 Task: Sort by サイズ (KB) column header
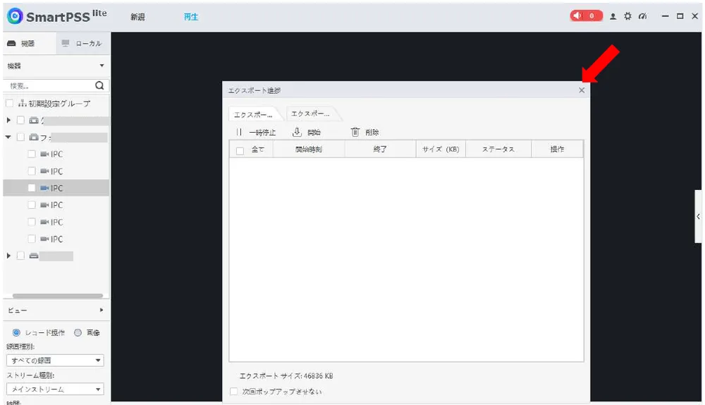[x=441, y=149]
